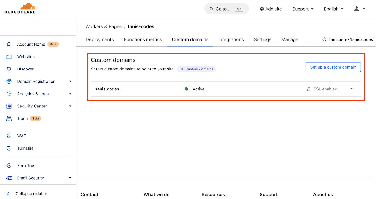376x199 pixels.
Task: Click the Go to search field
Action: [x=227, y=9]
